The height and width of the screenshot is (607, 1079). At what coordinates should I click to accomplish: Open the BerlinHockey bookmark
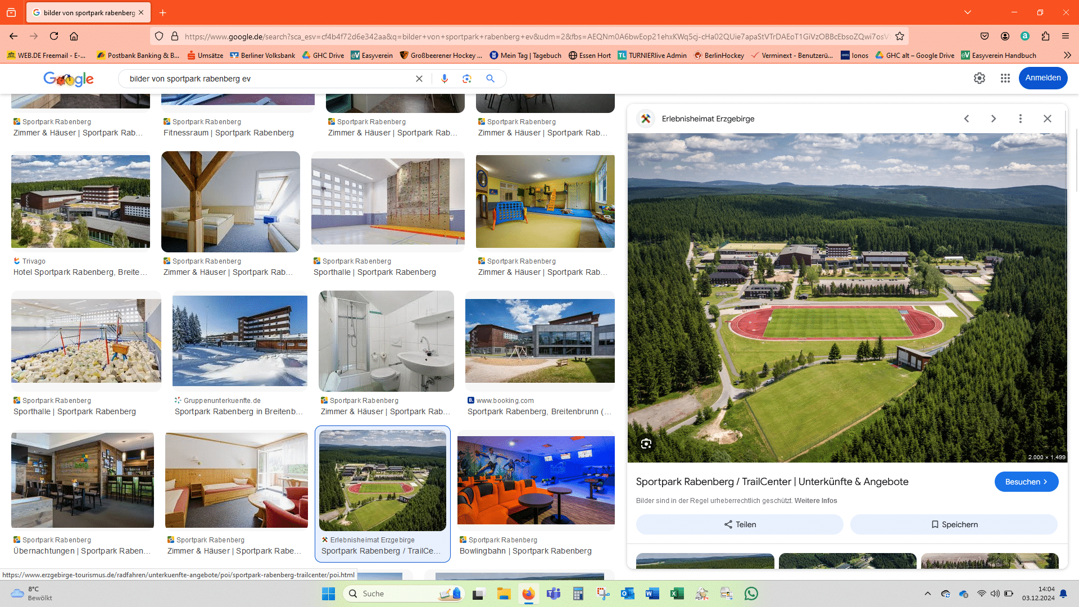coord(719,55)
